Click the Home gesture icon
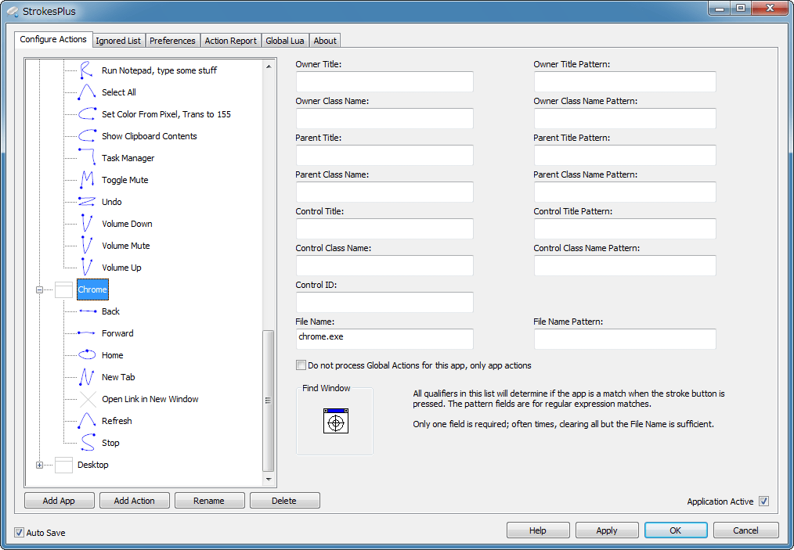The width and height of the screenshot is (794, 550). (87, 355)
